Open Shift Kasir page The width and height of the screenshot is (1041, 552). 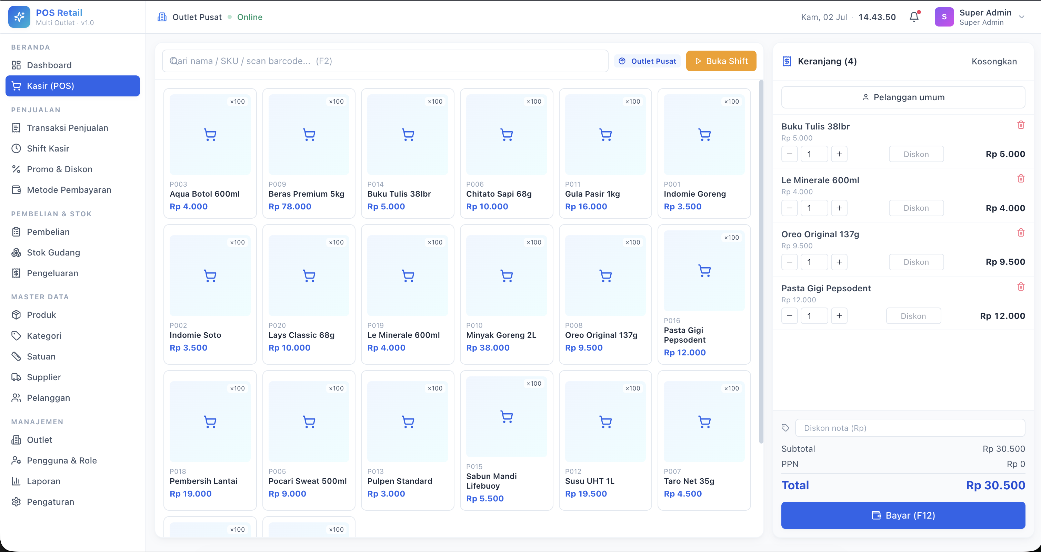pyautogui.click(x=73, y=148)
